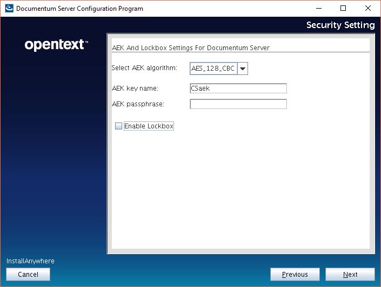Click the opentext logo

pos(56,45)
